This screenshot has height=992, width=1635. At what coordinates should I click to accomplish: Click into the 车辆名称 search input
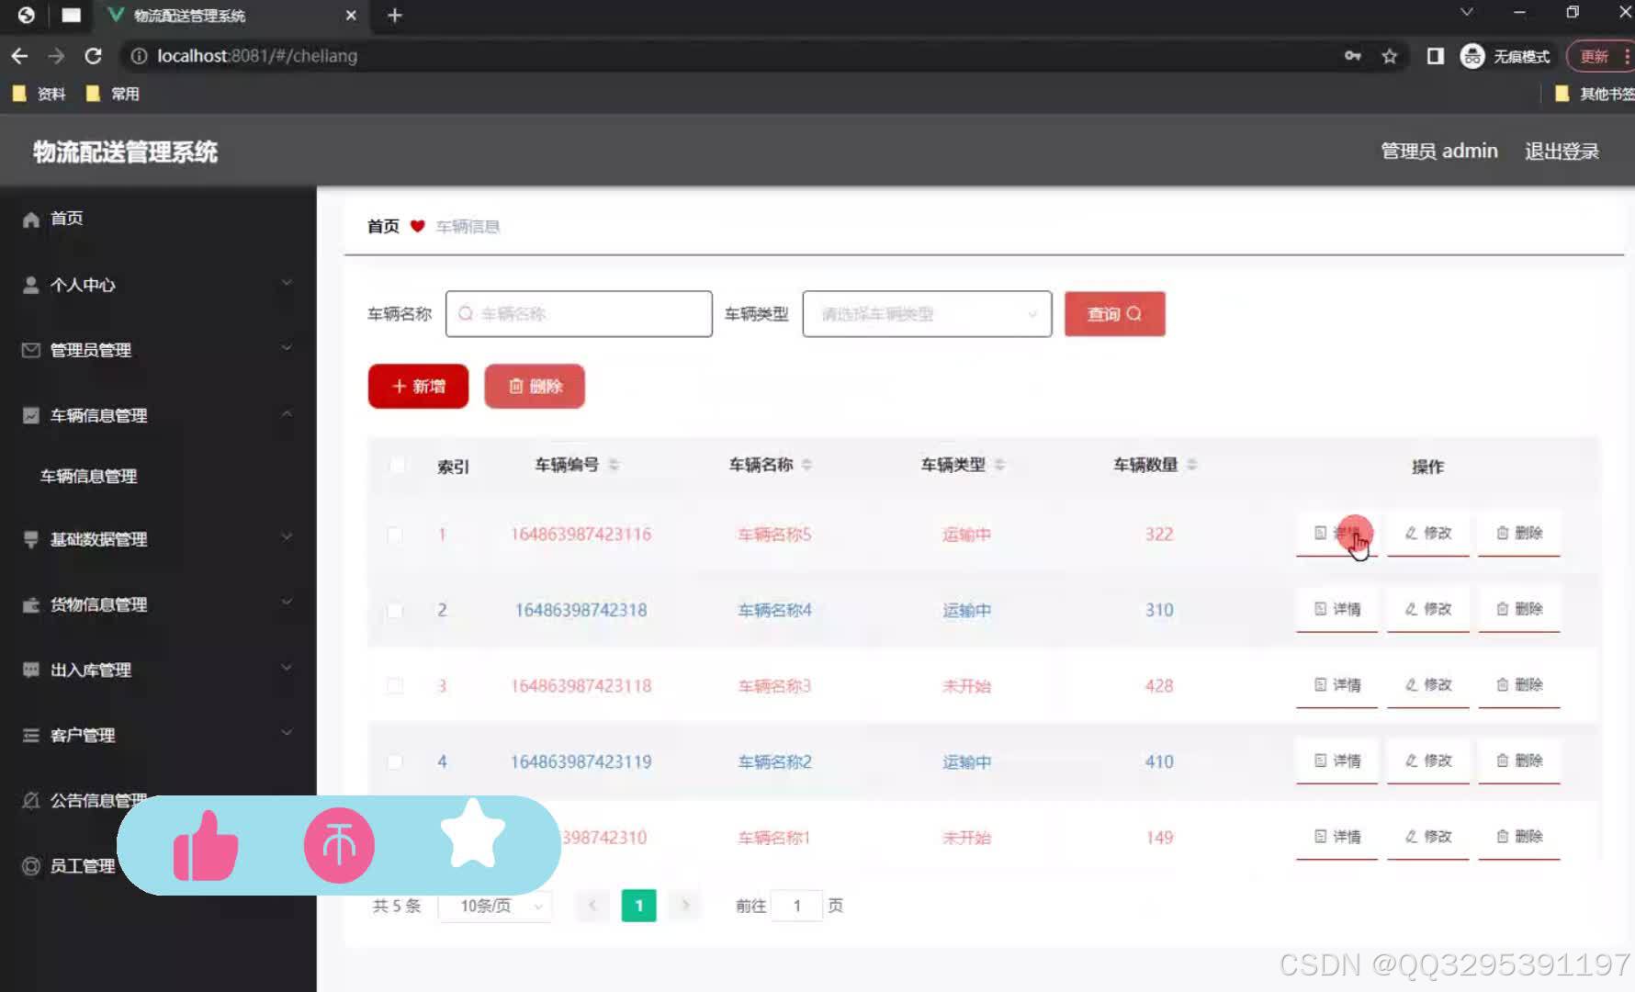click(x=579, y=314)
